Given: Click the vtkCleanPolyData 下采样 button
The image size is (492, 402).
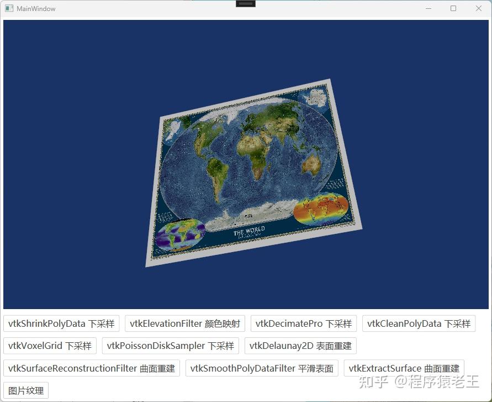Looking at the screenshot, I should 419,323.
